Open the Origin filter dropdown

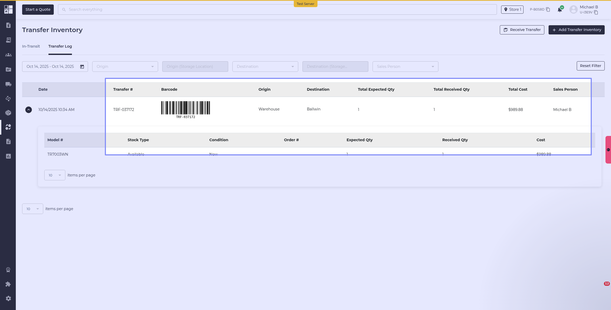tap(125, 67)
